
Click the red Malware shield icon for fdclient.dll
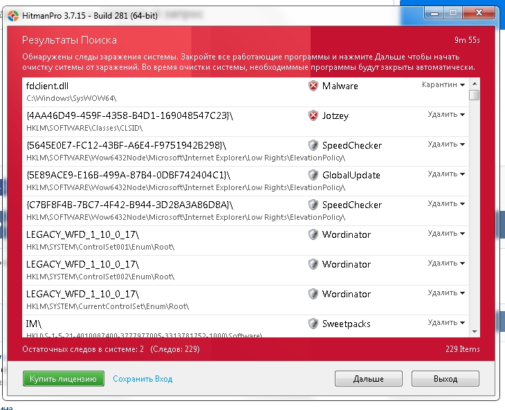313,86
